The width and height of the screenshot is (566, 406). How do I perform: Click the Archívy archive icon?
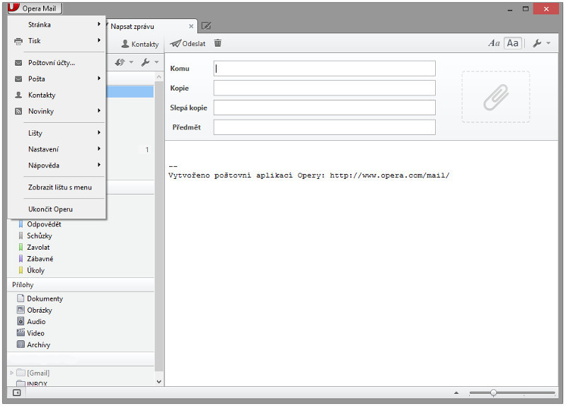[21, 344]
